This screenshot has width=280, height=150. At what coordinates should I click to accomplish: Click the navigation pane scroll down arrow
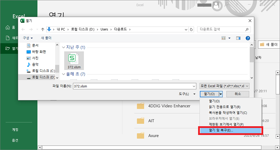[x=57, y=78]
